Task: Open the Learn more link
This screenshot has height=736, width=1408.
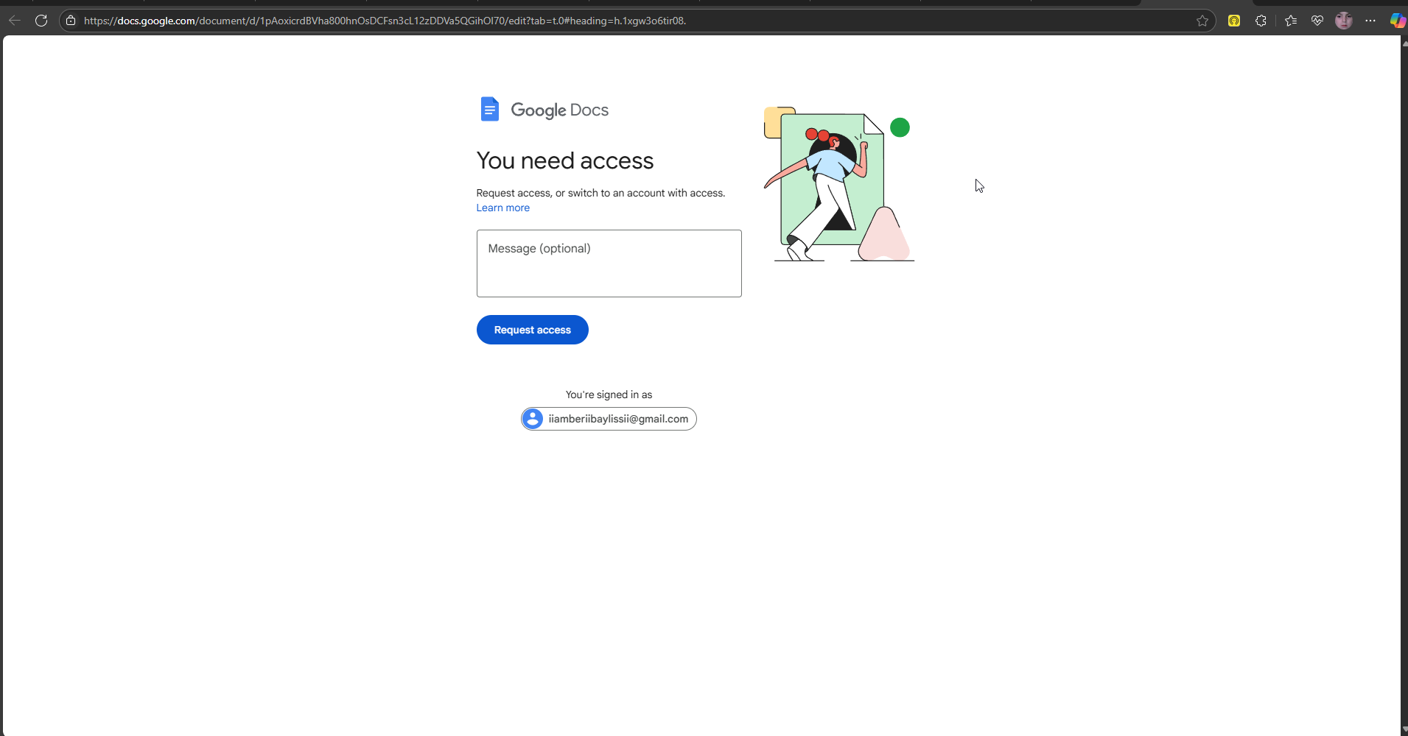Action: [503, 208]
